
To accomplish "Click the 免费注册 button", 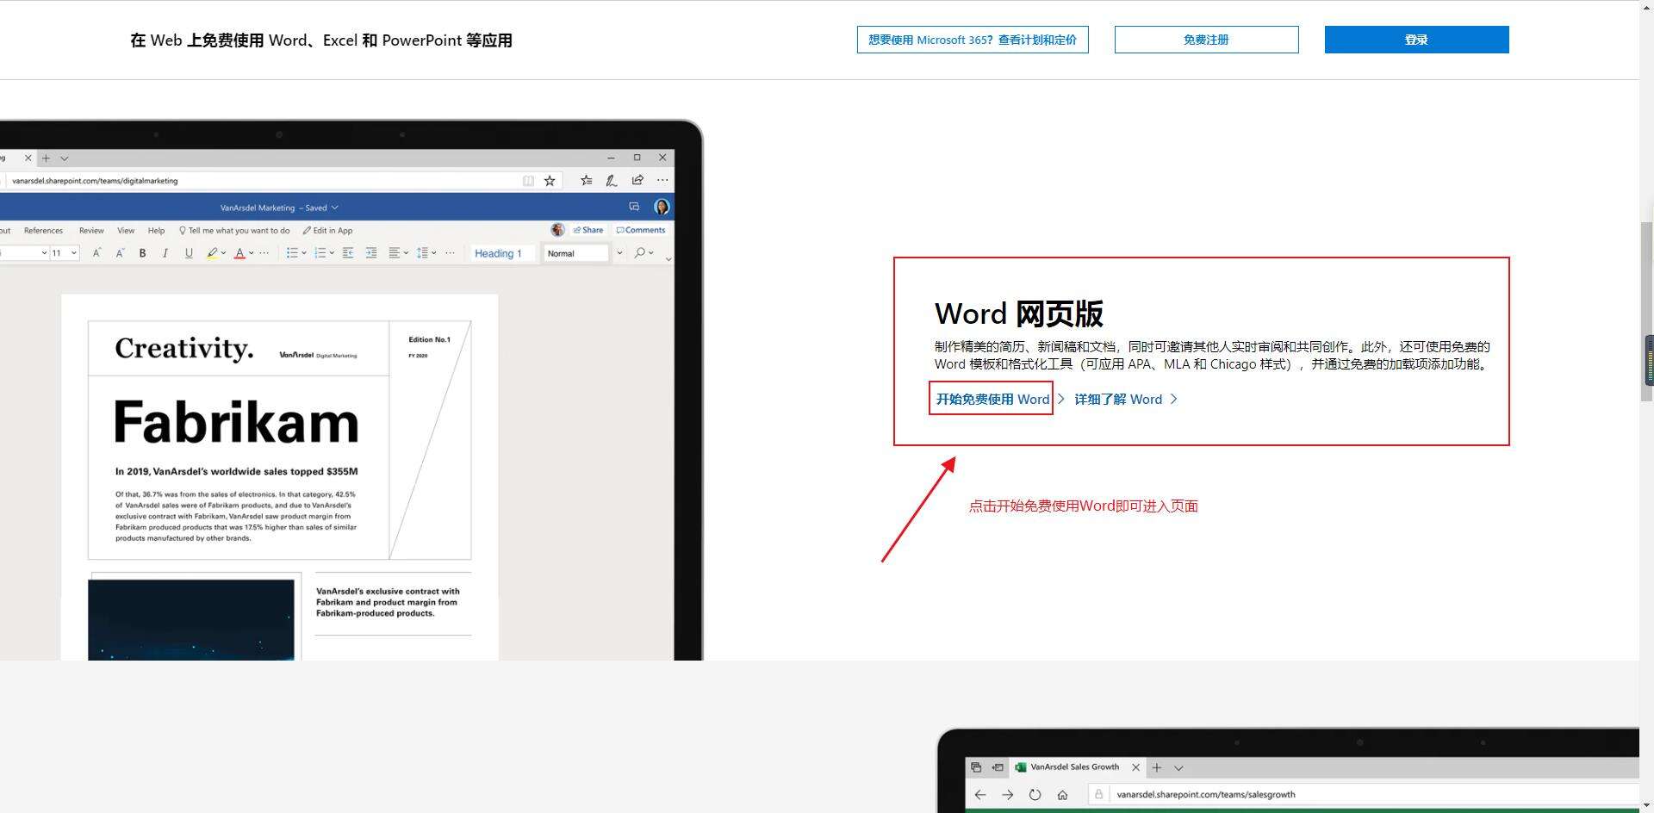I will pyautogui.click(x=1206, y=40).
